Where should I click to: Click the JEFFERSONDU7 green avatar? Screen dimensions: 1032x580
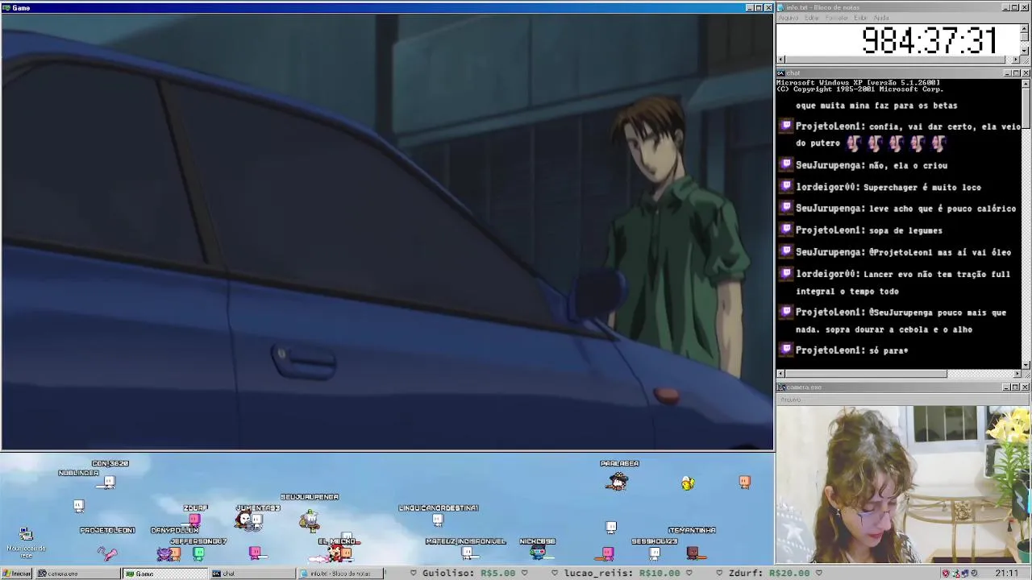[198, 553]
